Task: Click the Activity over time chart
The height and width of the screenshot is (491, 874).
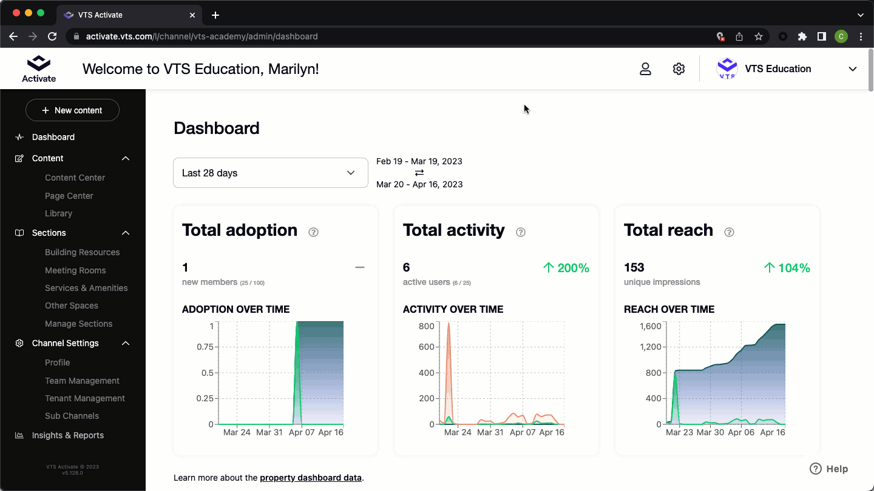Action: [501, 373]
